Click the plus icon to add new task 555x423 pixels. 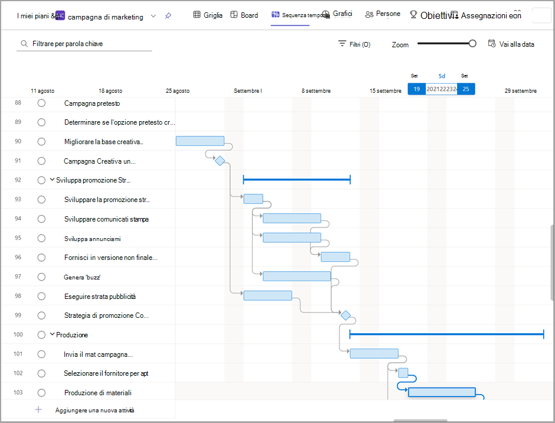(38, 409)
